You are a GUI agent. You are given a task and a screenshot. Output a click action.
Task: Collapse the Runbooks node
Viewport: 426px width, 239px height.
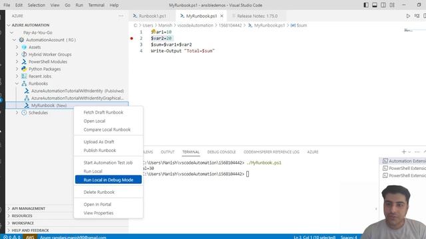pyautogui.click(x=17, y=84)
